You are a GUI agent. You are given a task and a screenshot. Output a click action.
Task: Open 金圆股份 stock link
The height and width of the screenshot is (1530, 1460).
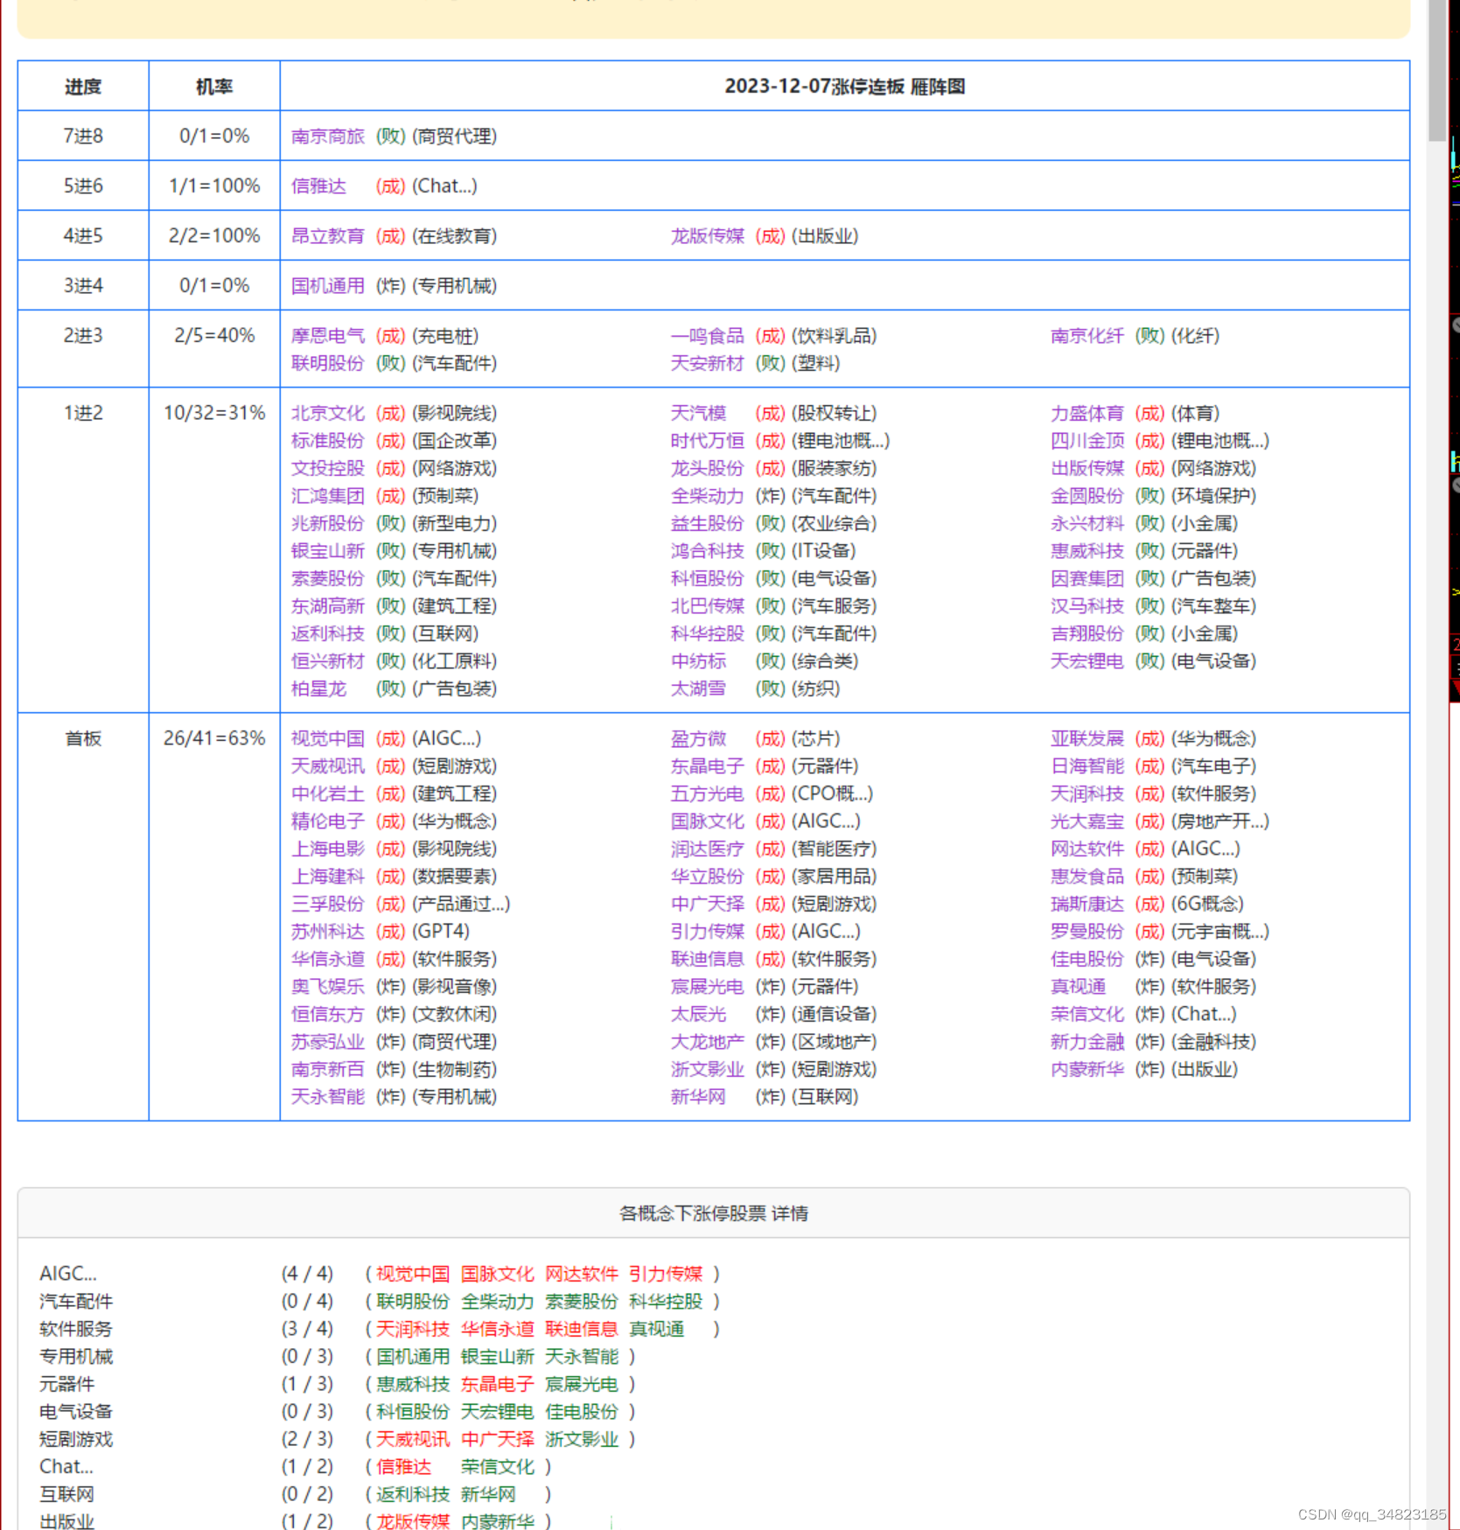click(1086, 496)
